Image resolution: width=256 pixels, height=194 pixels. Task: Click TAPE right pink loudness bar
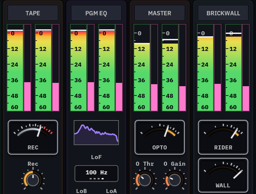click(x=56, y=68)
